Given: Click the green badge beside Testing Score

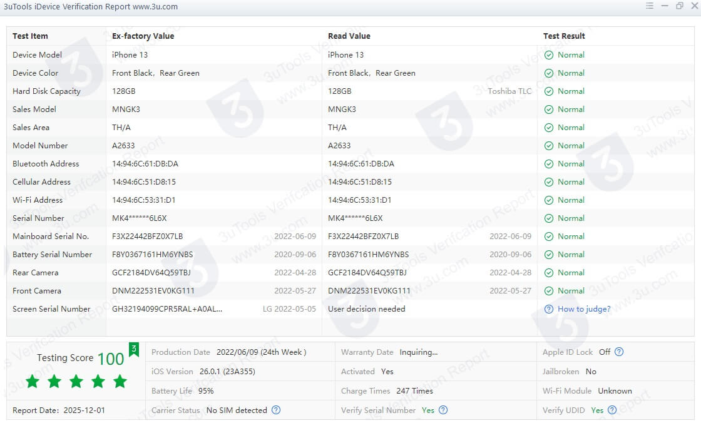Looking at the screenshot, I should pyautogui.click(x=133, y=350).
